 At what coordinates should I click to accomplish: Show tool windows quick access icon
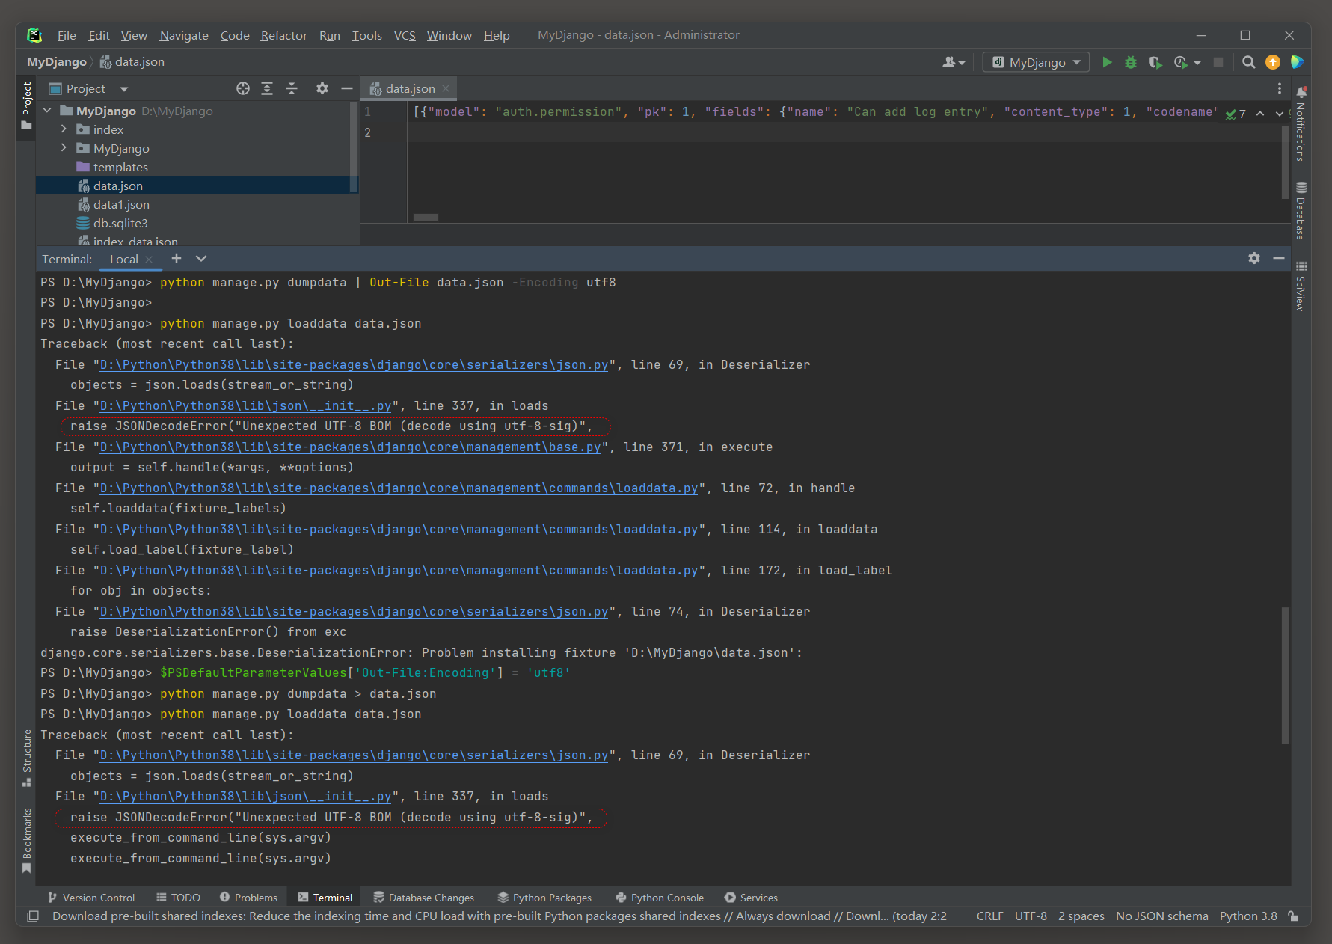click(33, 916)
